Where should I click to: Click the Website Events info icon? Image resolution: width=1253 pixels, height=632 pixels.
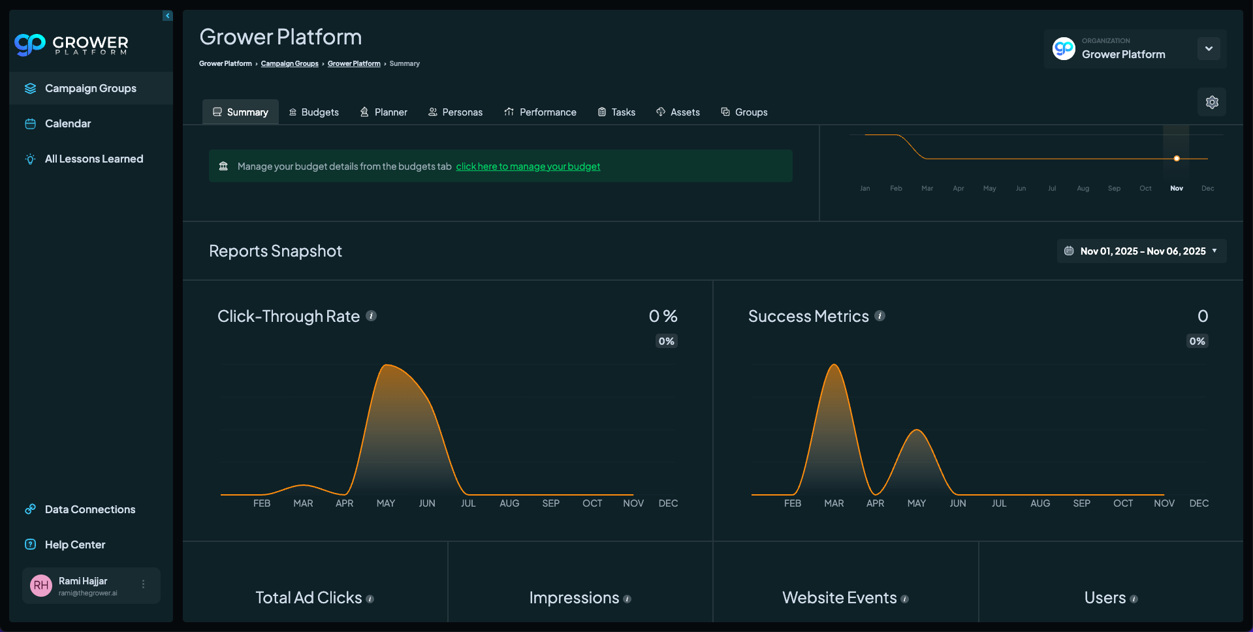pyautogui.click(x=905, y=599)
